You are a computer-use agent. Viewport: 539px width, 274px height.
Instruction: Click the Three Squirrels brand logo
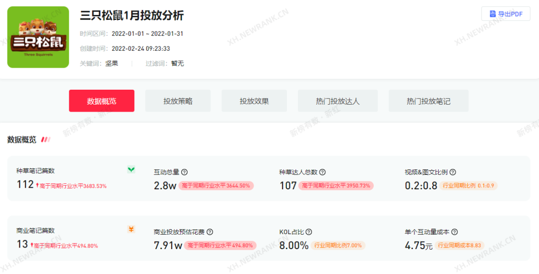click(38, 37)
